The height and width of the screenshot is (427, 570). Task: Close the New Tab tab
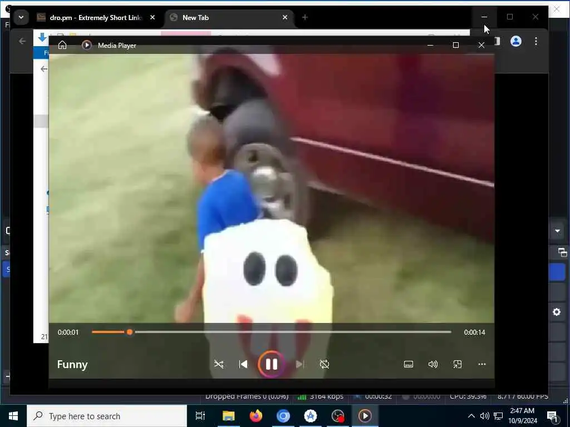tap(285, 17)
